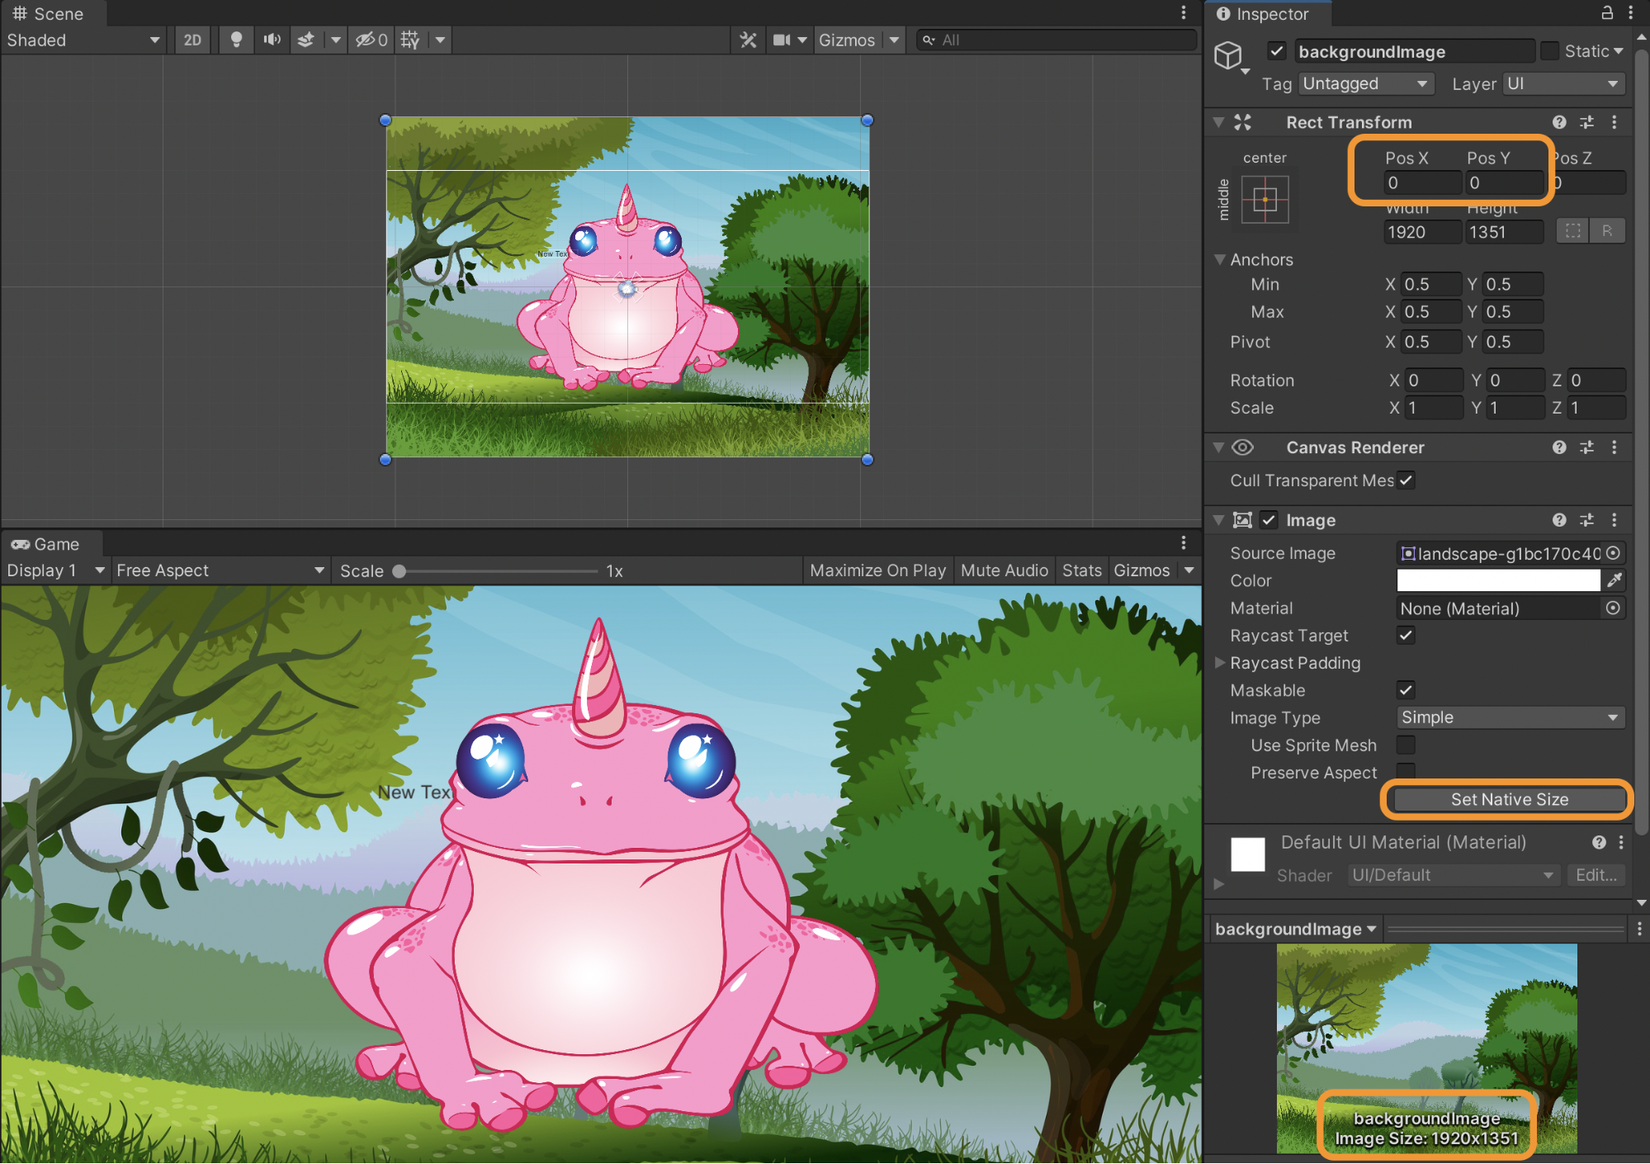Screen dimensions: 1650x1164
Task: Toggle Maximize On Play button
Action: [877, 570]
